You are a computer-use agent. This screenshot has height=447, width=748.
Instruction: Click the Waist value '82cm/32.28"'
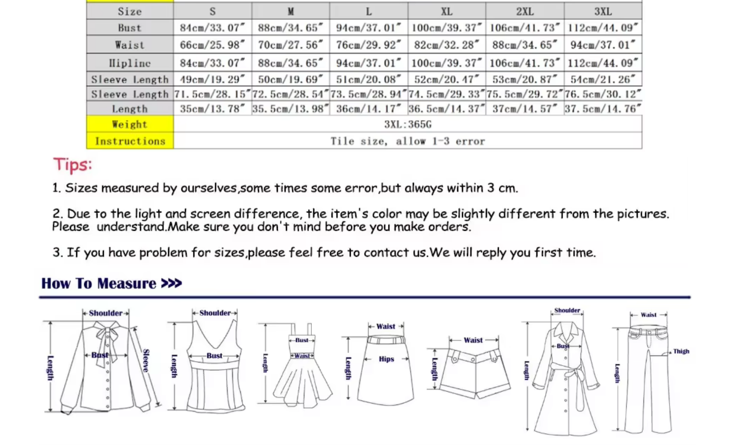tap(447, 45)
